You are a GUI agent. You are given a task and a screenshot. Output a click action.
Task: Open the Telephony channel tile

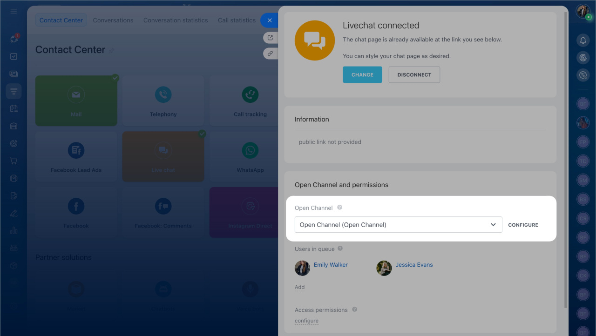[x=163, y=101]
